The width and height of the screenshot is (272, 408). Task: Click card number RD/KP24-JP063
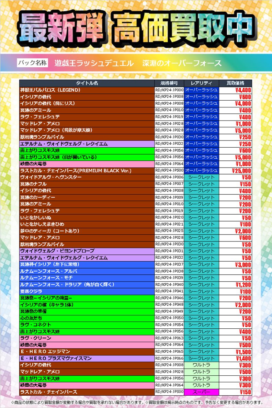[x=169, y=338]
